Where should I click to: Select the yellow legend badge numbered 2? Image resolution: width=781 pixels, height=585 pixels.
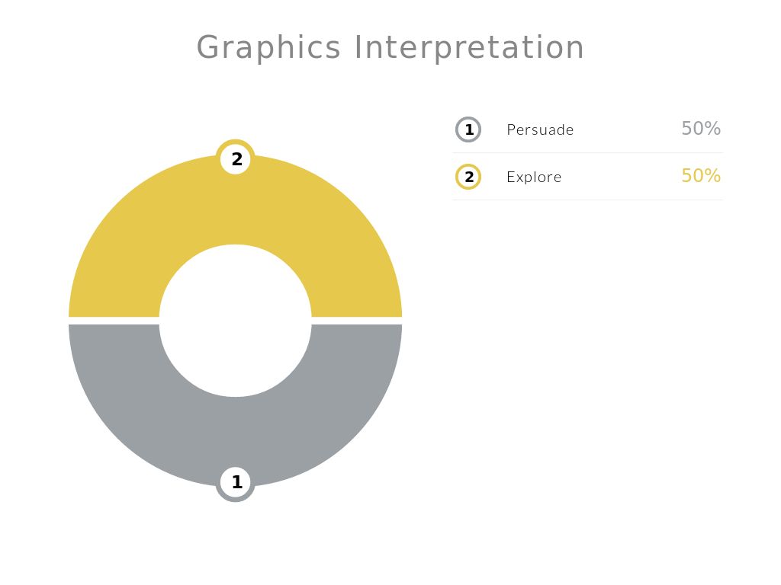pos(468,177)
